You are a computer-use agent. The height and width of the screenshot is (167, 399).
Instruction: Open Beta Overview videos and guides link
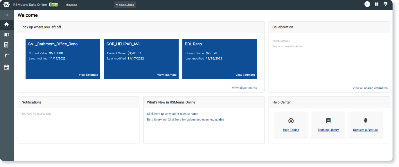[x=185, y=120]
